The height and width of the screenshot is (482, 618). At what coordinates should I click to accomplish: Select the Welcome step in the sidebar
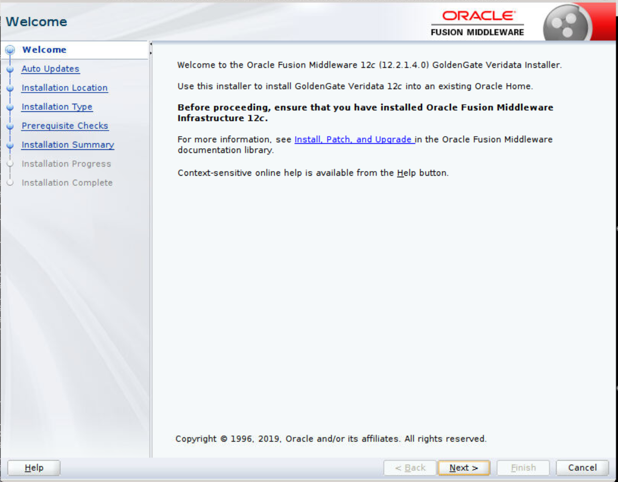[x=45, y=50]
